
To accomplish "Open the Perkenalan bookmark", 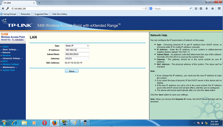I will [x=24, y=14].
